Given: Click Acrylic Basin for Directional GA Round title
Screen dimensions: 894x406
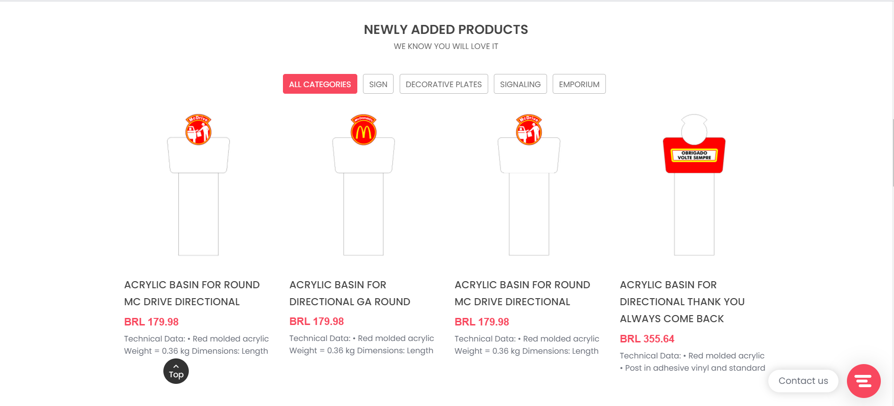Looking at the screenshot, I should click(x=349, y=293).
